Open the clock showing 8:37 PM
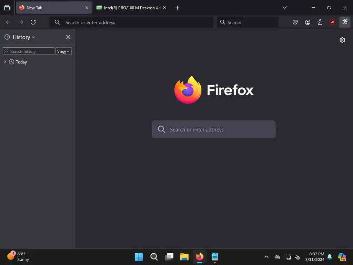 tap(314, 257)
